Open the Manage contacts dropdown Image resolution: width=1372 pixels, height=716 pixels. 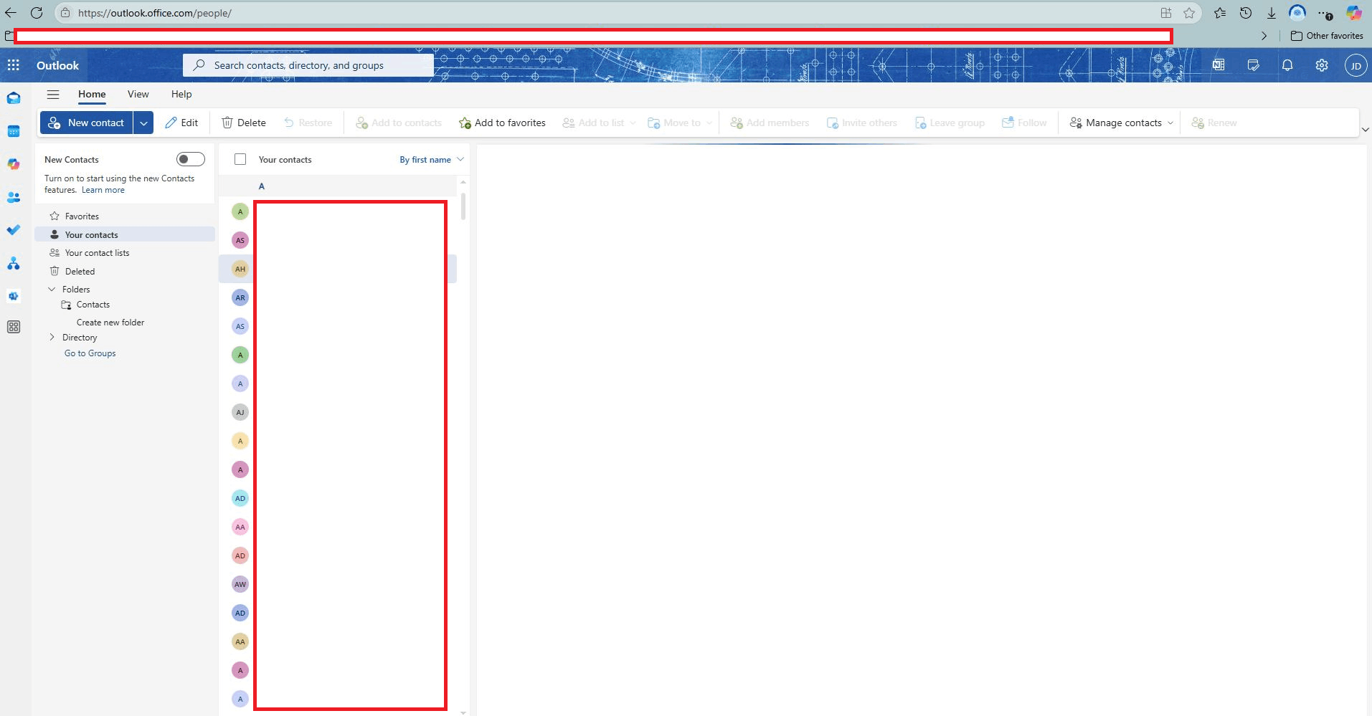[1122, 123]
